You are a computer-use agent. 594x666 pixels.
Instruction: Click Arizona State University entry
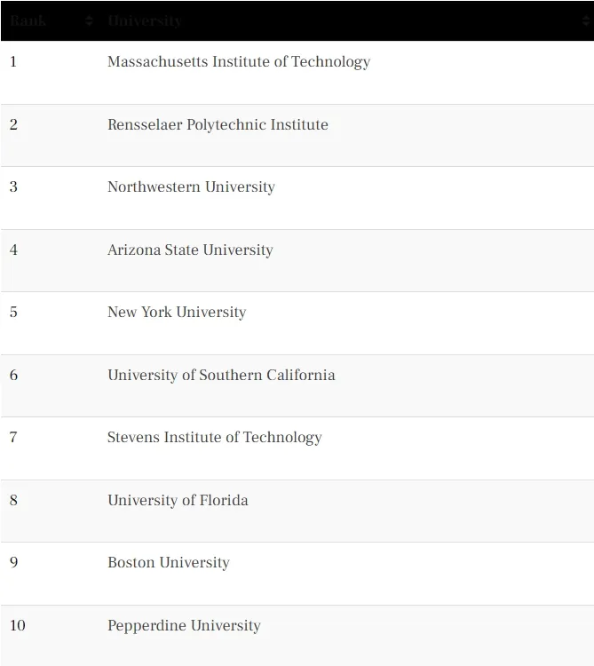190,250
